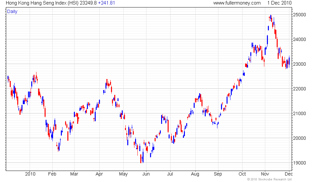This screenshot has height=182, width=319.
Task: Click the 'May' time axis label
Action: click(x=123, y=174)
